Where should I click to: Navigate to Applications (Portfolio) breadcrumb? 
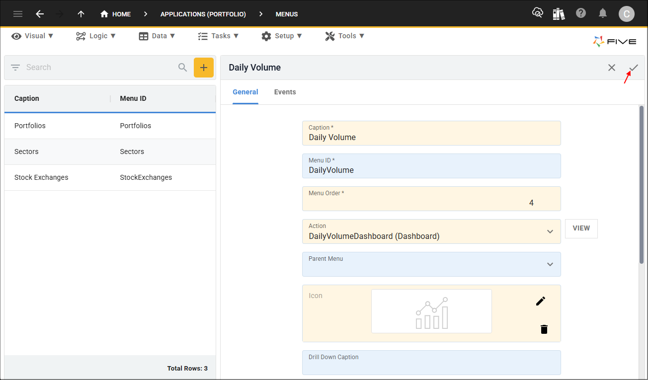point(203,14)
